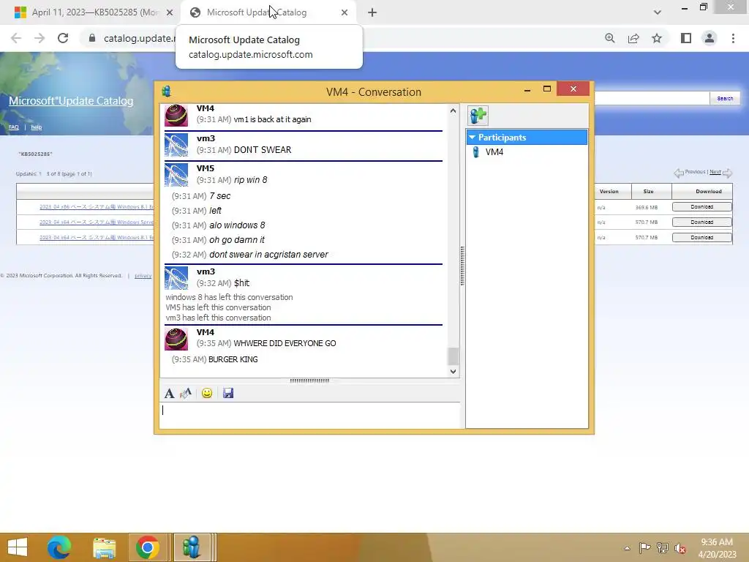This screenshot has width=749, height=562.
Task: Click the conversation scrollbar thumb
Action: pyautogui.click(x=453, y=356)
